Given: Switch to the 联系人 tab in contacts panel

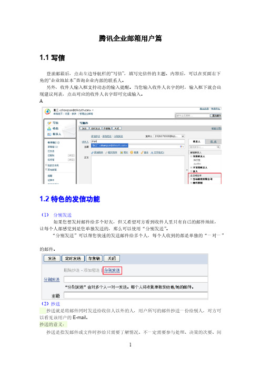Looking at the screenshot, I should (197, 141).
